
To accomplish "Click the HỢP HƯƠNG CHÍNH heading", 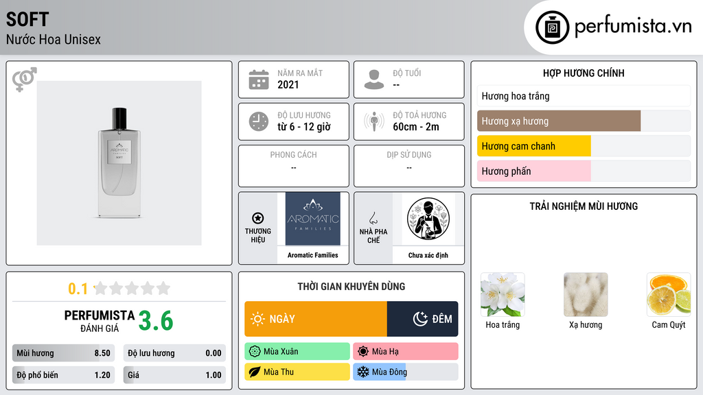I will [x=584, y=73].
